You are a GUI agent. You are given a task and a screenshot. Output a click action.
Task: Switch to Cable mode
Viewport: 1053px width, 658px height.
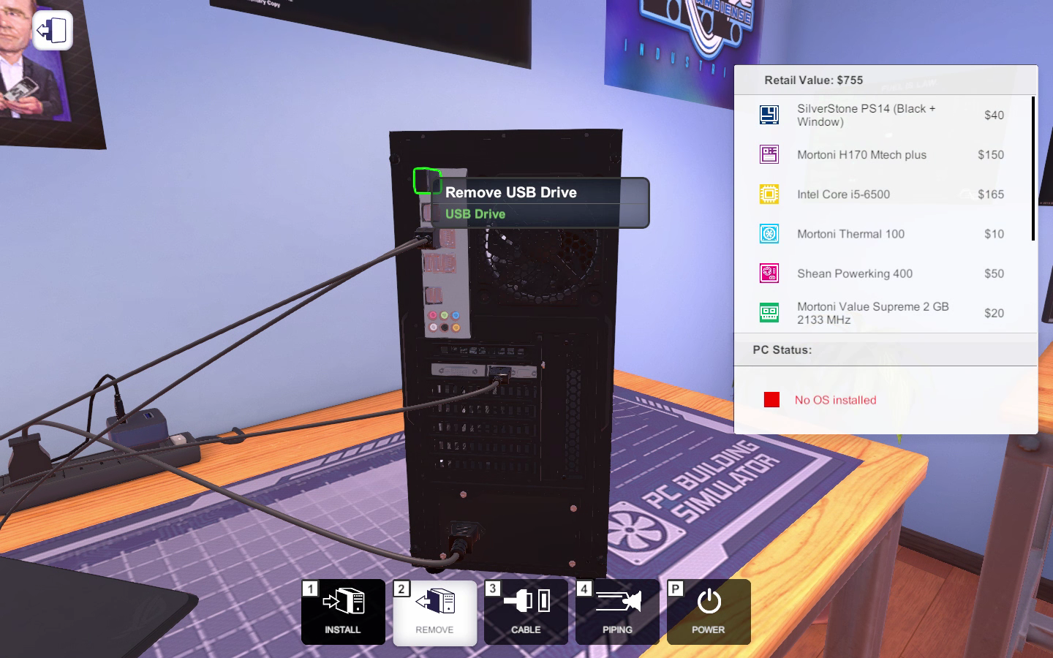526,612
